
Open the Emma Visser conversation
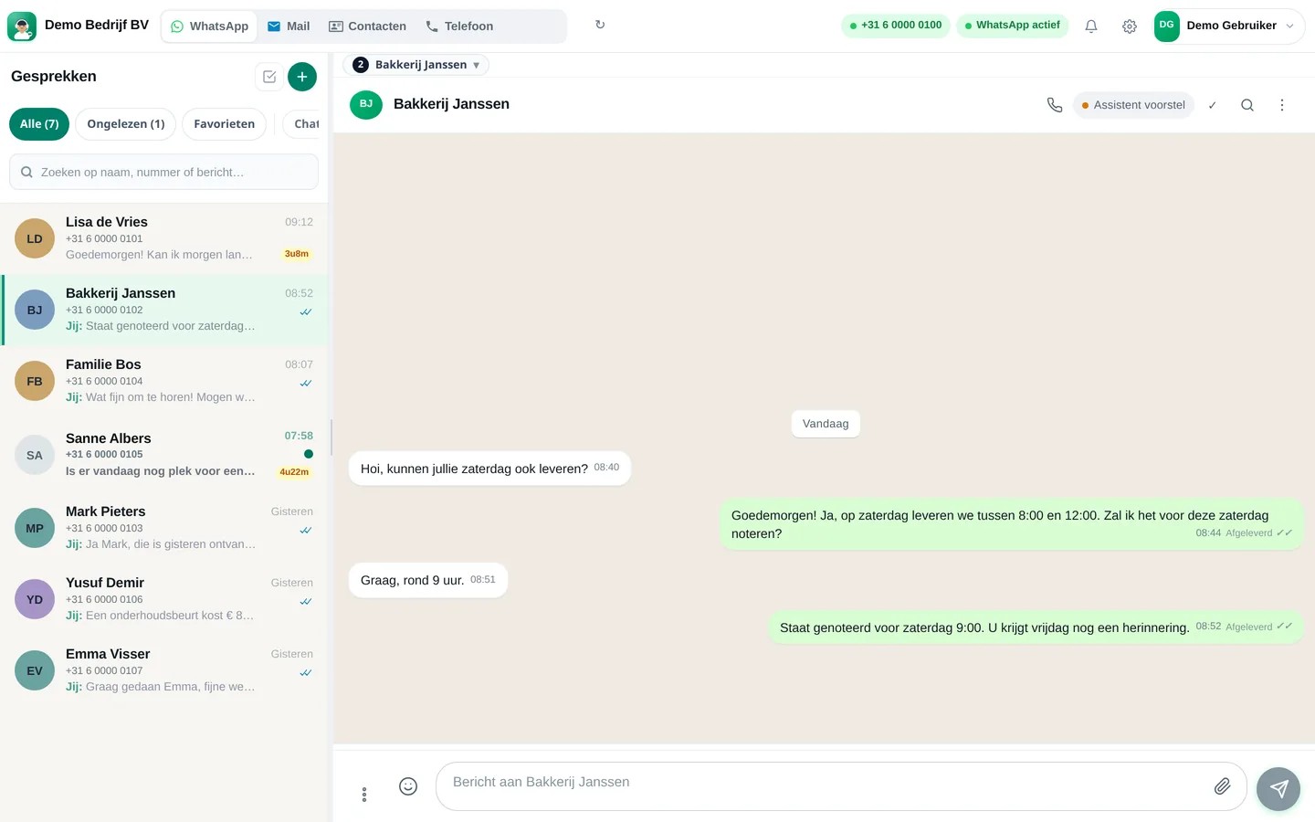pyautogui.click(x=164, y=671)
